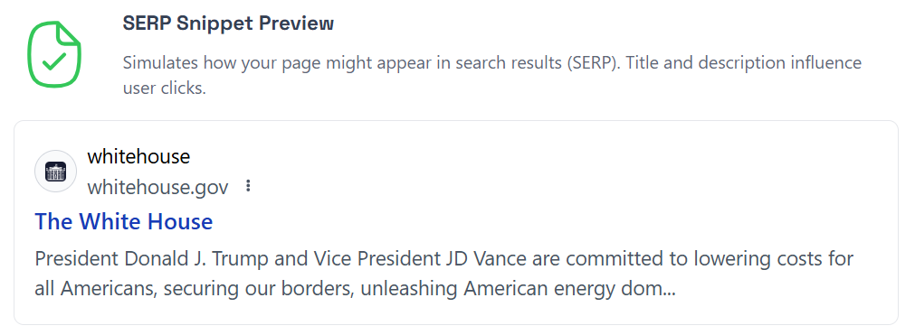Click the whitehouse.gov URL text

tap(157, 187)
